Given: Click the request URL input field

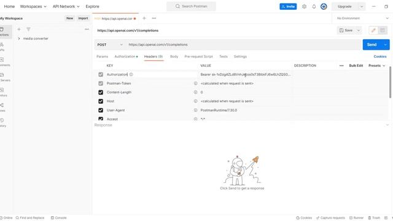Looking at the screenshot, I should pos(243,45).
